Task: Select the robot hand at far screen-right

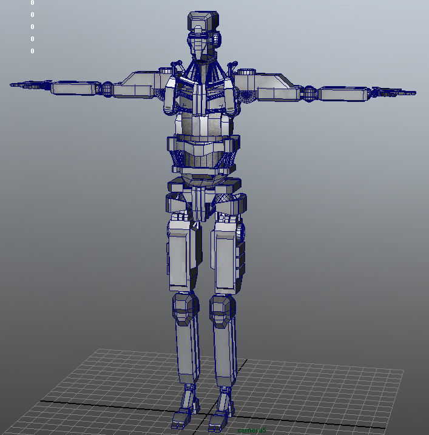Action: coord(393,92)
